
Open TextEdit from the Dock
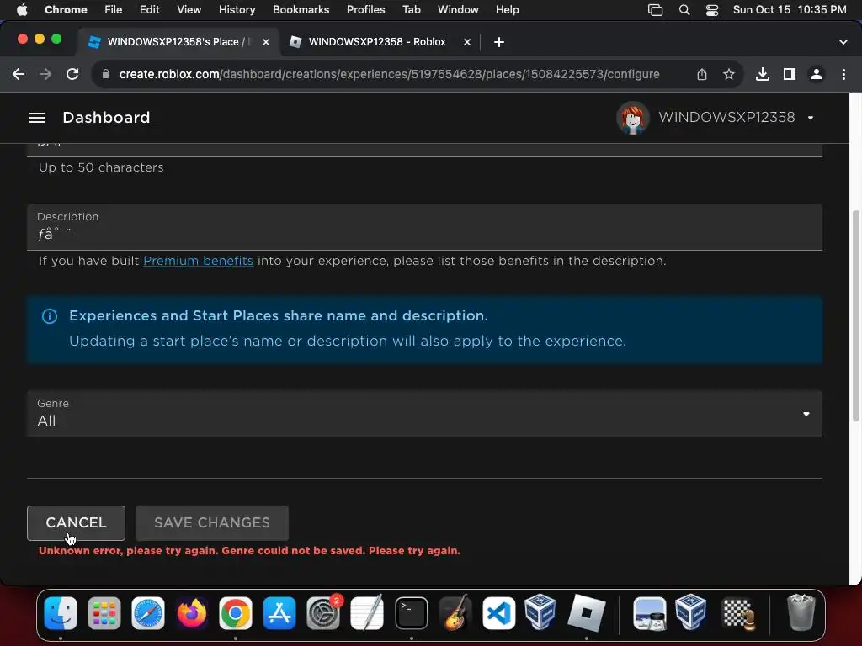pyautogui.click(x=367, y=613)
